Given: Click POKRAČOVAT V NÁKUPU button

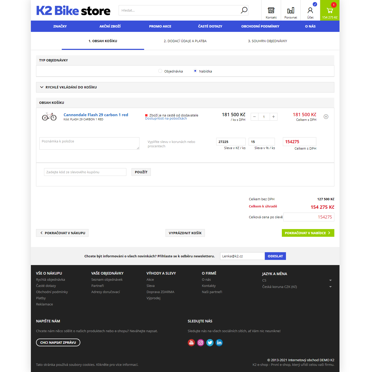Looking at the screenshot, I should 62,233.
